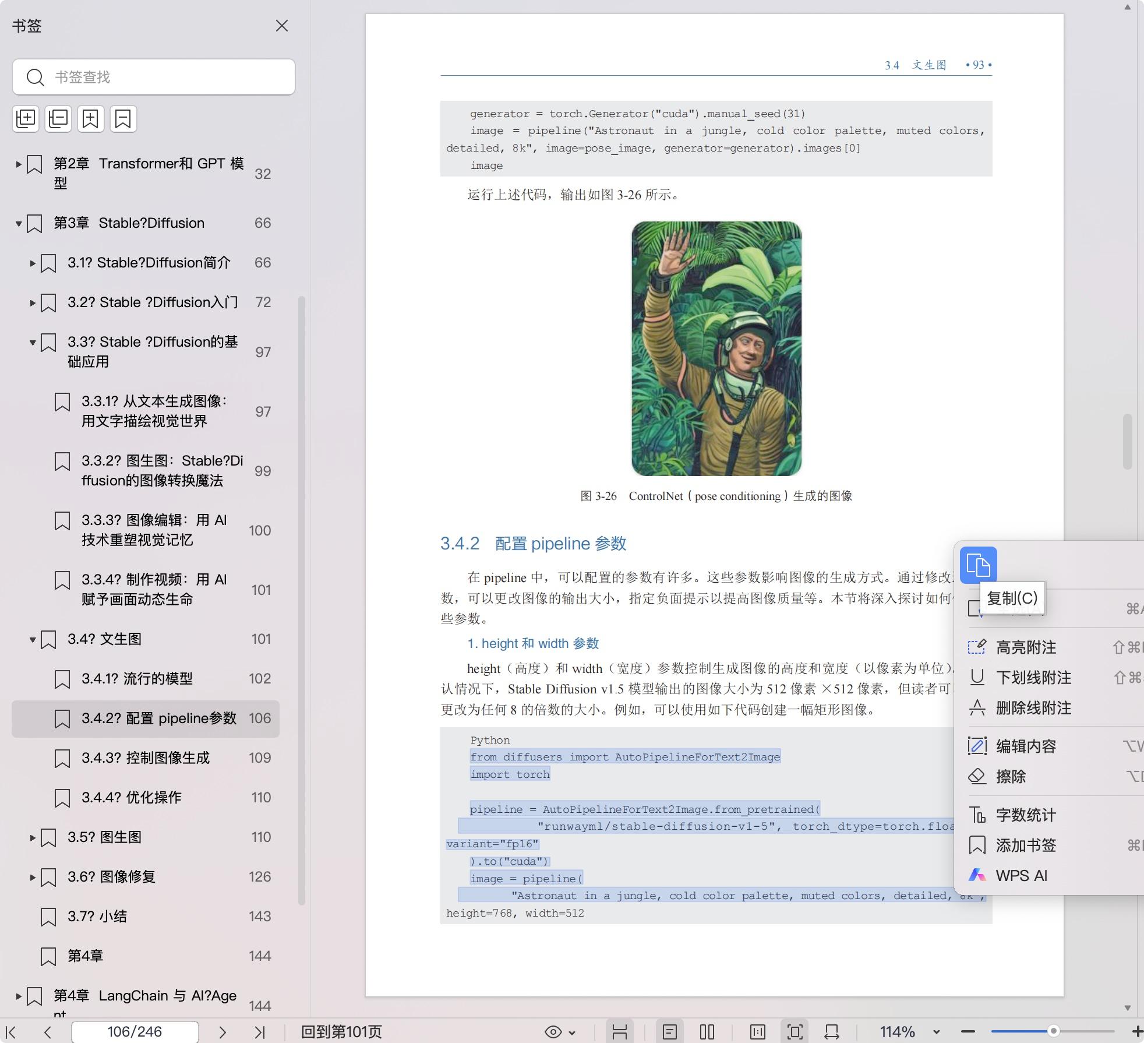Expand 第2章 Transformer和 GPT 模型 bookmark
This screenshot has width=1144, height=1043.
point(19,164)
